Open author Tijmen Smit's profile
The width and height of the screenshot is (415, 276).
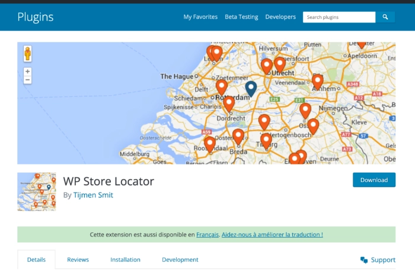tap(93, 195)
